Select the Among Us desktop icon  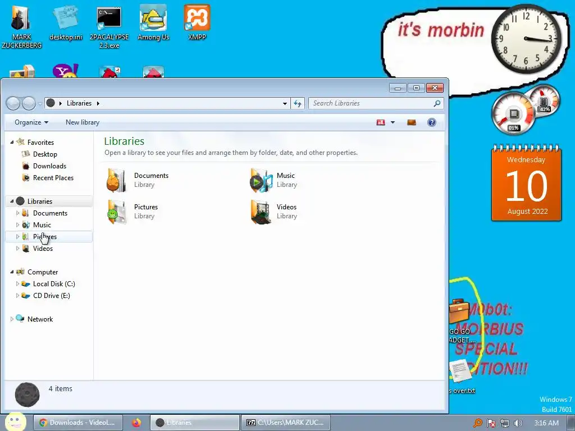153,23
